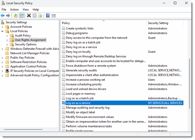Click the IP Security Policies icon
This screenshot has height=140, width=195.
coord(7,71)
